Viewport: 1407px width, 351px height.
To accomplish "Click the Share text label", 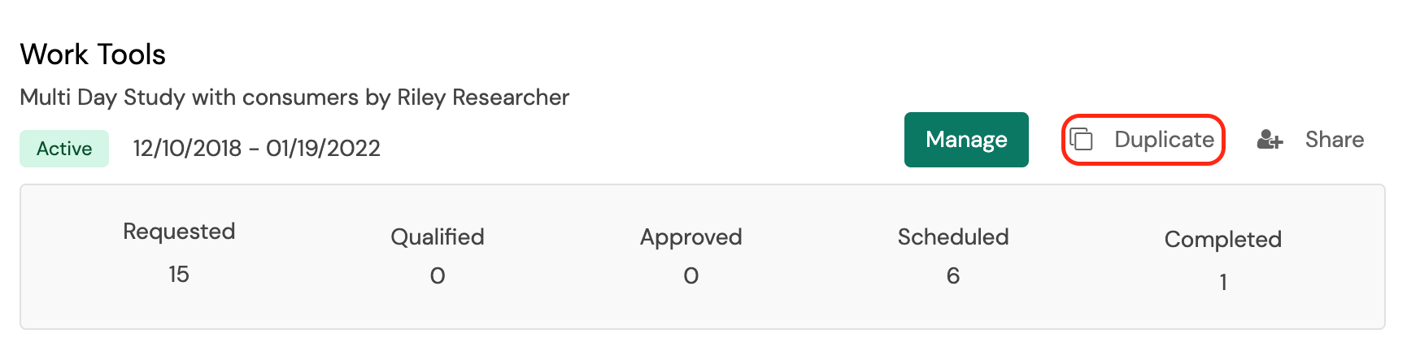I will click(1334, 140).
